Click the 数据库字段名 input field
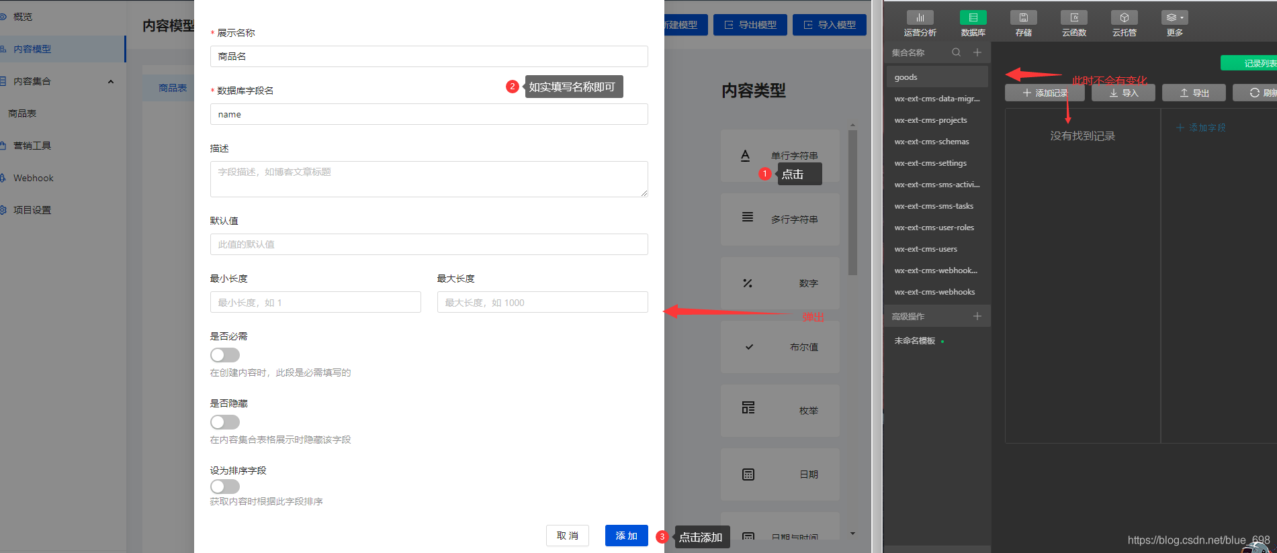Image resolution: width=1277 pixels, height=553 pixels. coord(429,114)
